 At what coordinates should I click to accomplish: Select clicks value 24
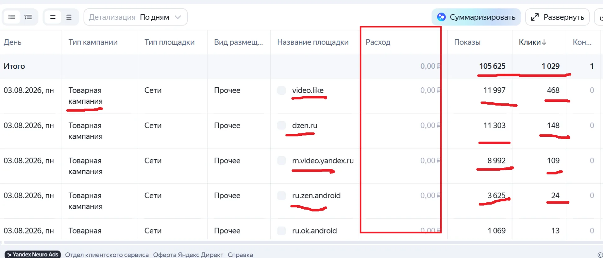point(555,195)
